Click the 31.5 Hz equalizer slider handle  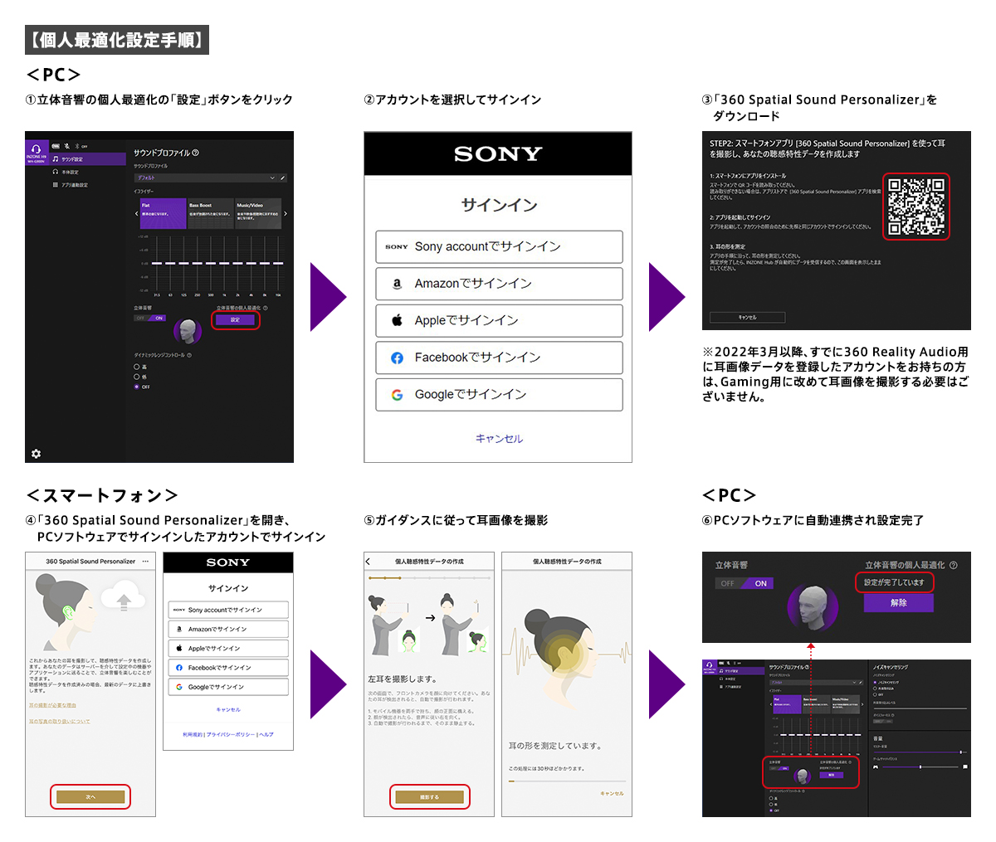click(158, 263)
